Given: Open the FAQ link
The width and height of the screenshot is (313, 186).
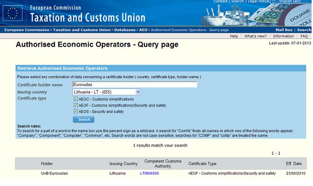Looking at the screenshot, I should (x=304, y=36).
